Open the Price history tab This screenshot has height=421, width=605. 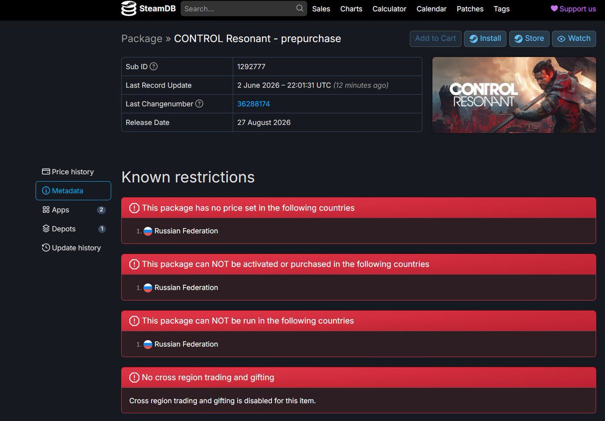tap(73, 172)
